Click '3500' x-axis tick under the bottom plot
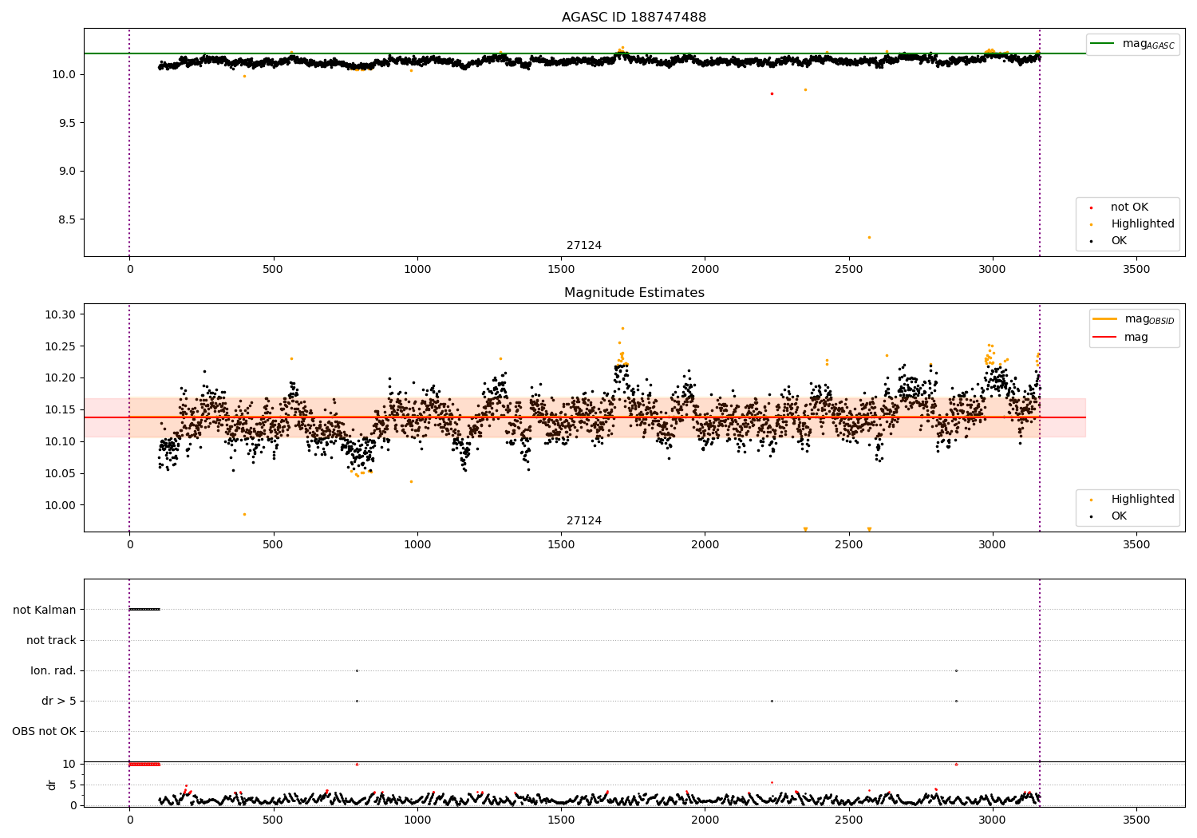Viewport: 1197px width, 838px height. [x=1136, y=820]
